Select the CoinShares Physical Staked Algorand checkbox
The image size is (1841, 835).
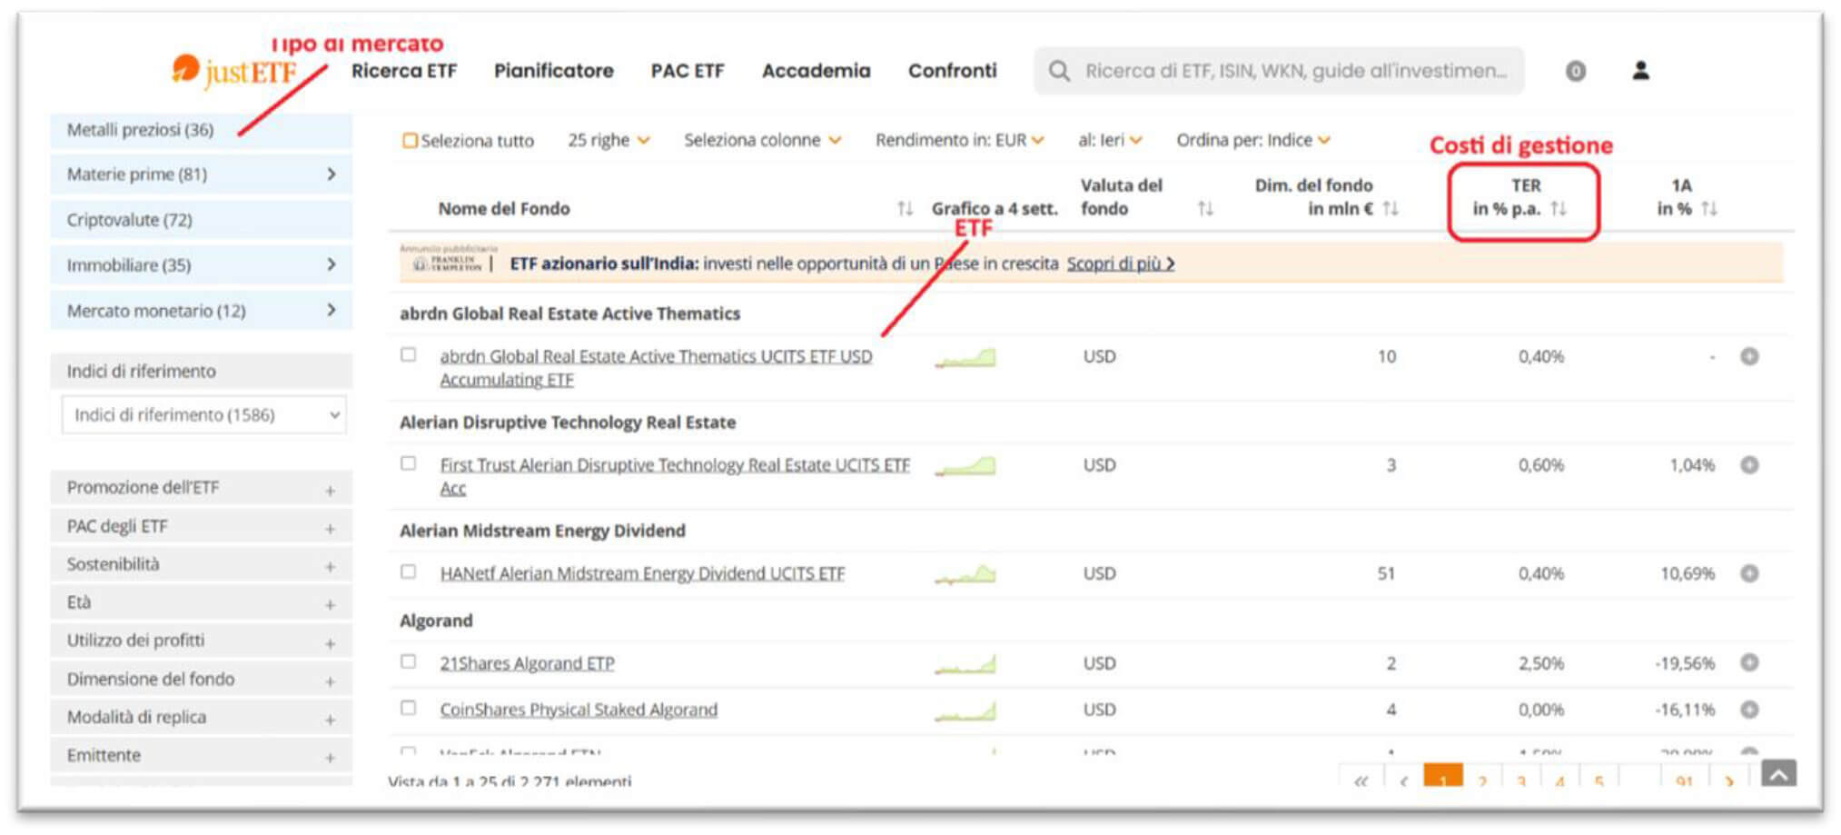pyautogui.click(x=409, y=708)
